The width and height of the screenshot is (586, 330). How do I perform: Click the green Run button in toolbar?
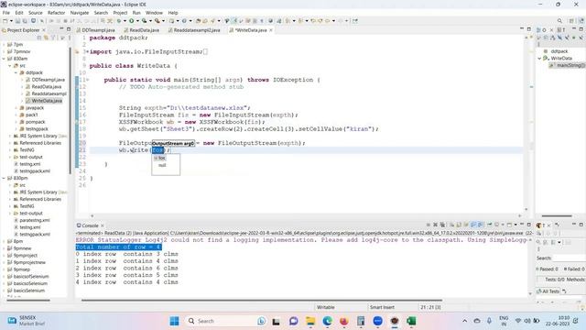[132, 21]
